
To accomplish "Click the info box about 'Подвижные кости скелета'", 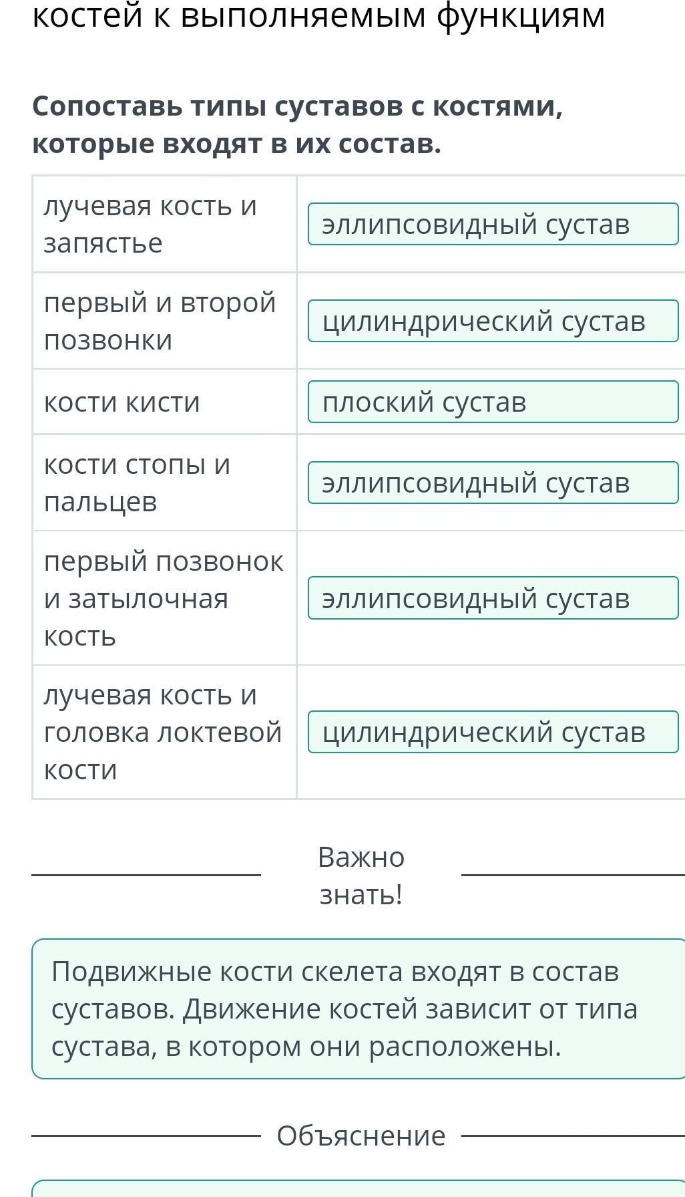I will tap(358, 1009).
